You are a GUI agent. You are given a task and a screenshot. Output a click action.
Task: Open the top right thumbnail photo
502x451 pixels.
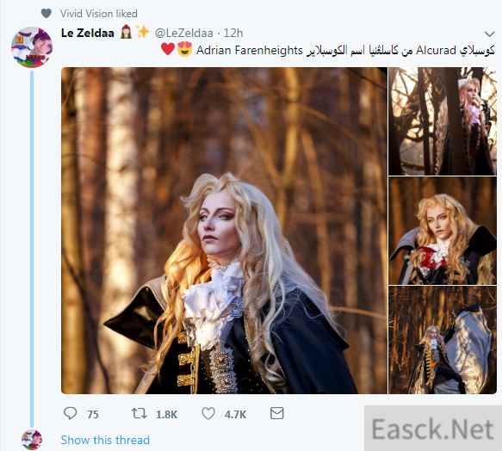[x=443, y=121]
